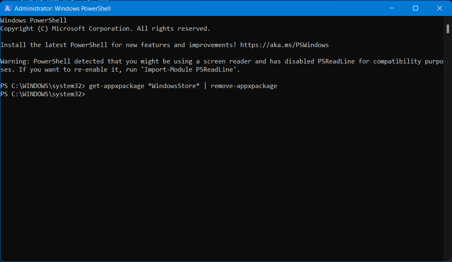Open the PowerShell icon system menu
Viewport: 452px width, 262px height.
point(8,8)
